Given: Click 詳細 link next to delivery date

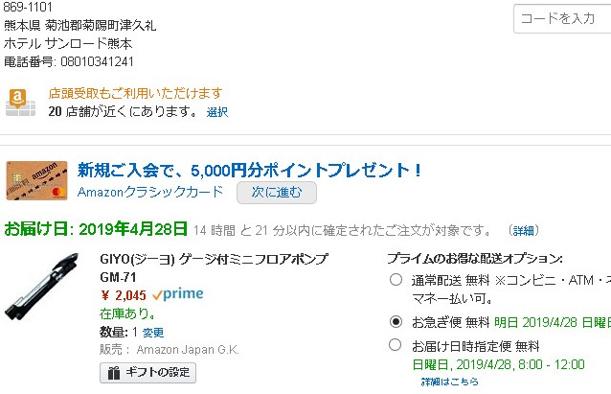Looking at the screenshot, I should [524, 231].
